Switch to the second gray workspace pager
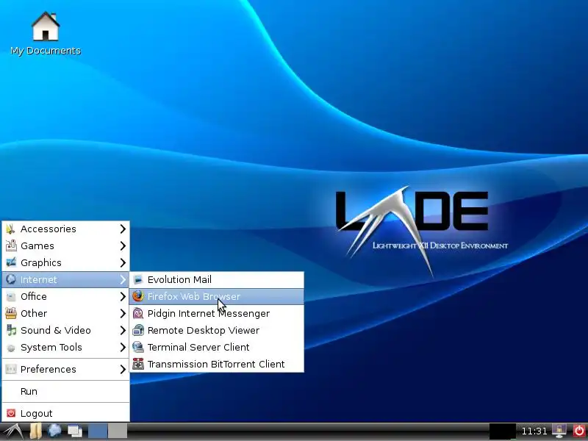 click(x=118, y=431)
